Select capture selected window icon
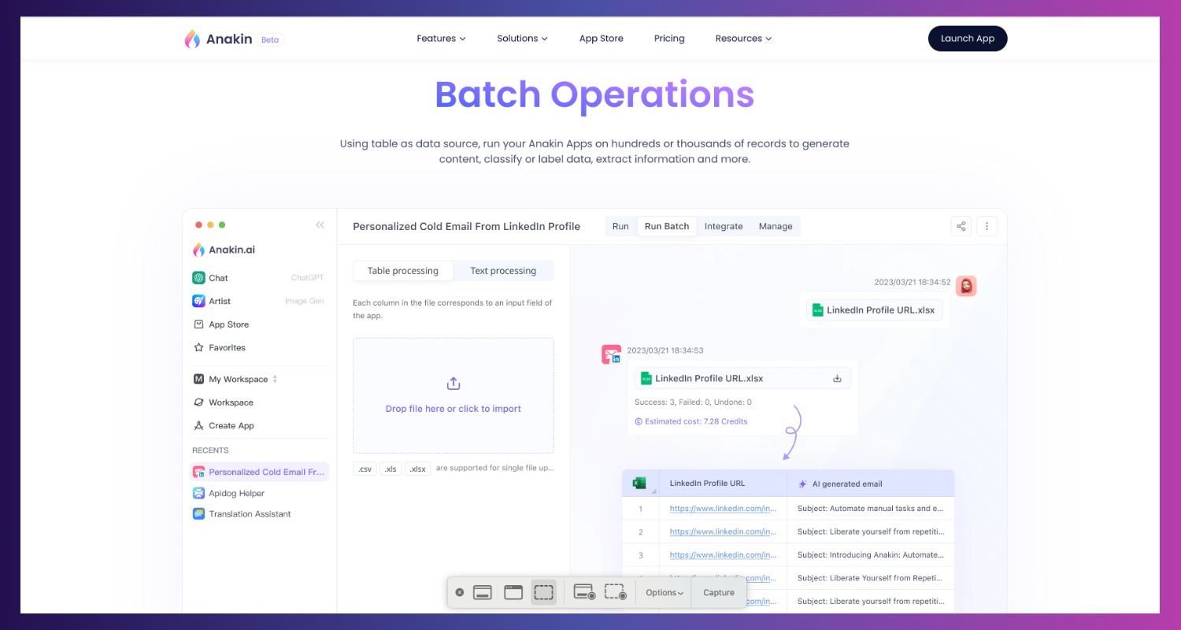 (513, 593)
